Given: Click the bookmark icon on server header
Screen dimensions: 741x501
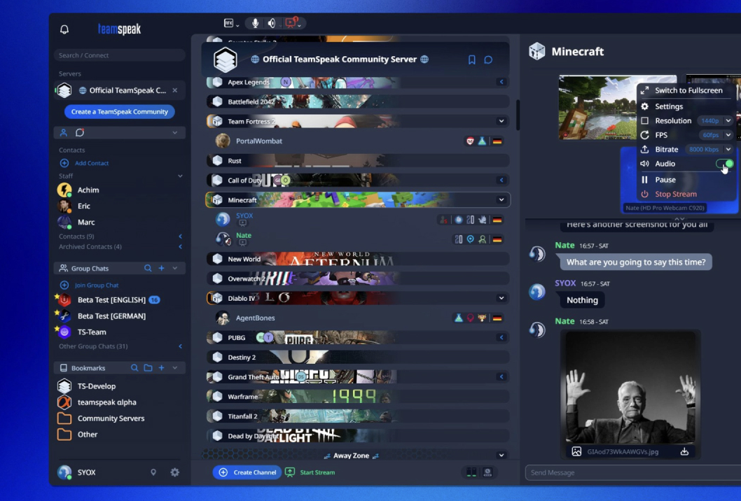Looking at the screenshot, I should point(471,59).
